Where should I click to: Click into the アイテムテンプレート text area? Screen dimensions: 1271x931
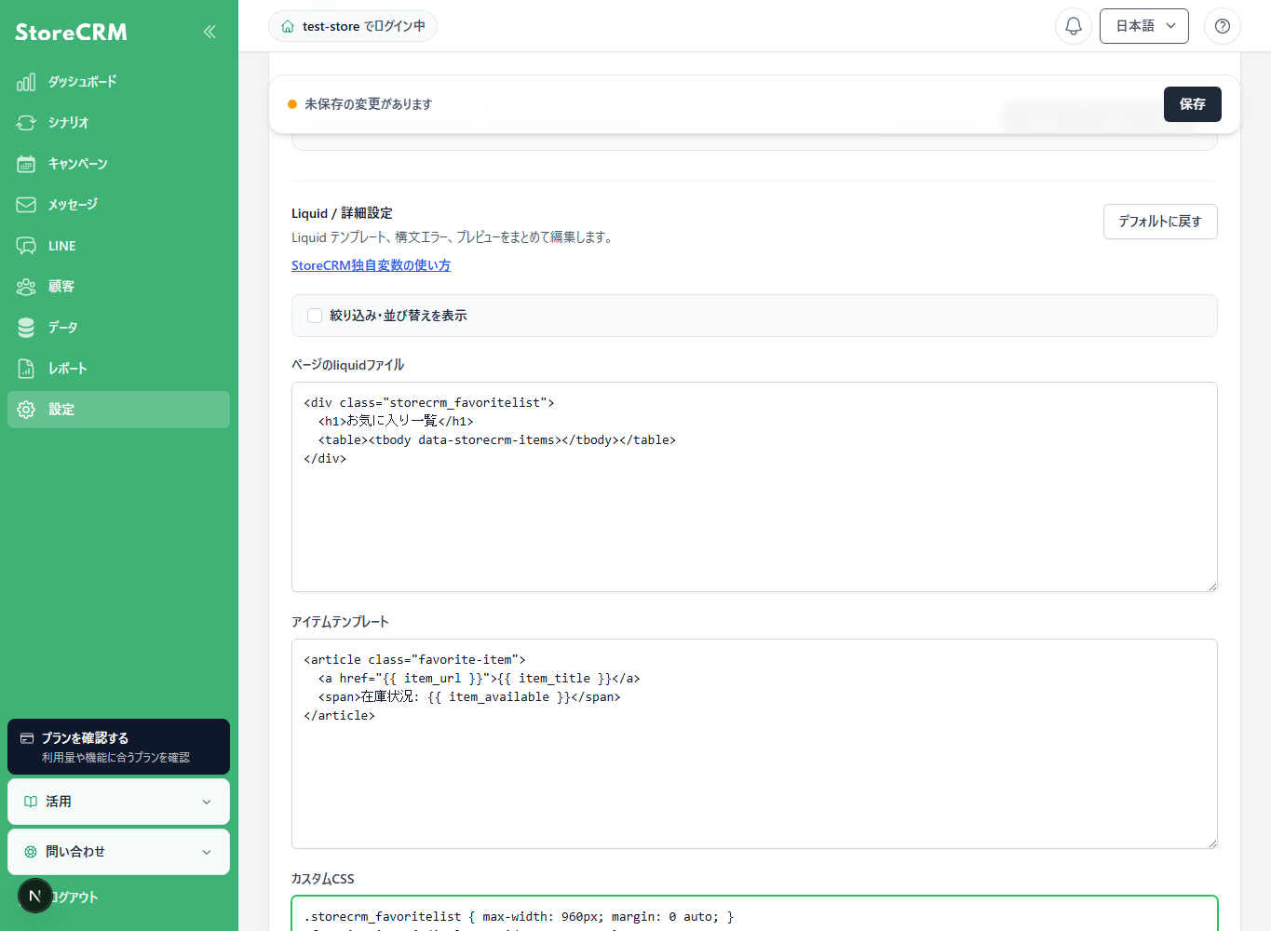click(754, 744)
